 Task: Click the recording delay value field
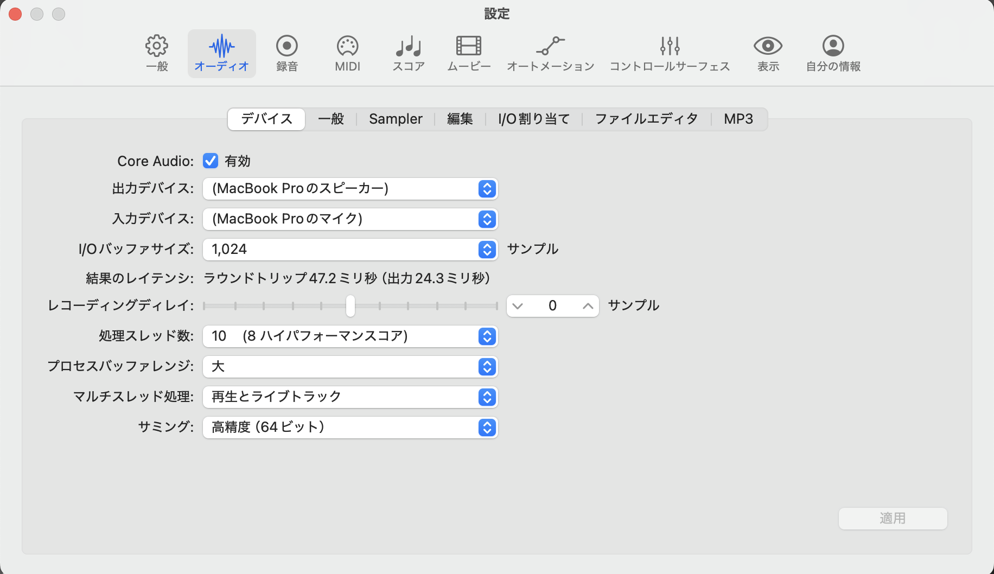[552, 306]
